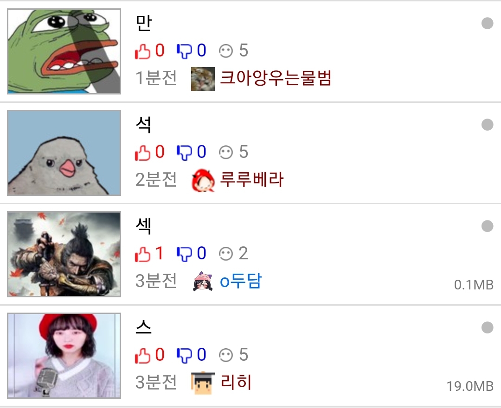Image resolution: width=501 pixels, height=408 pixels.
Task: Toggle the gray dot on post 만
Action: [487, 23]
